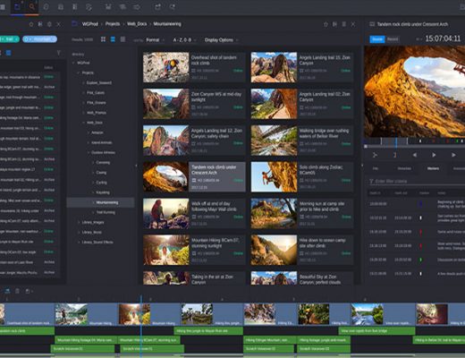Click the Enter filter criteria field

[x=417, y=181]
